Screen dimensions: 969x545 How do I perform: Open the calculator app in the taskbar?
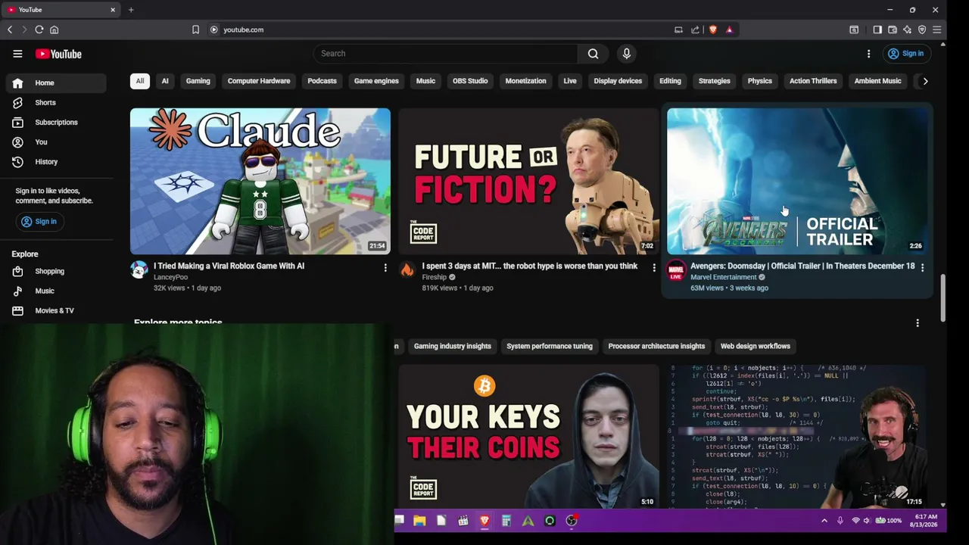pos(506,521)
